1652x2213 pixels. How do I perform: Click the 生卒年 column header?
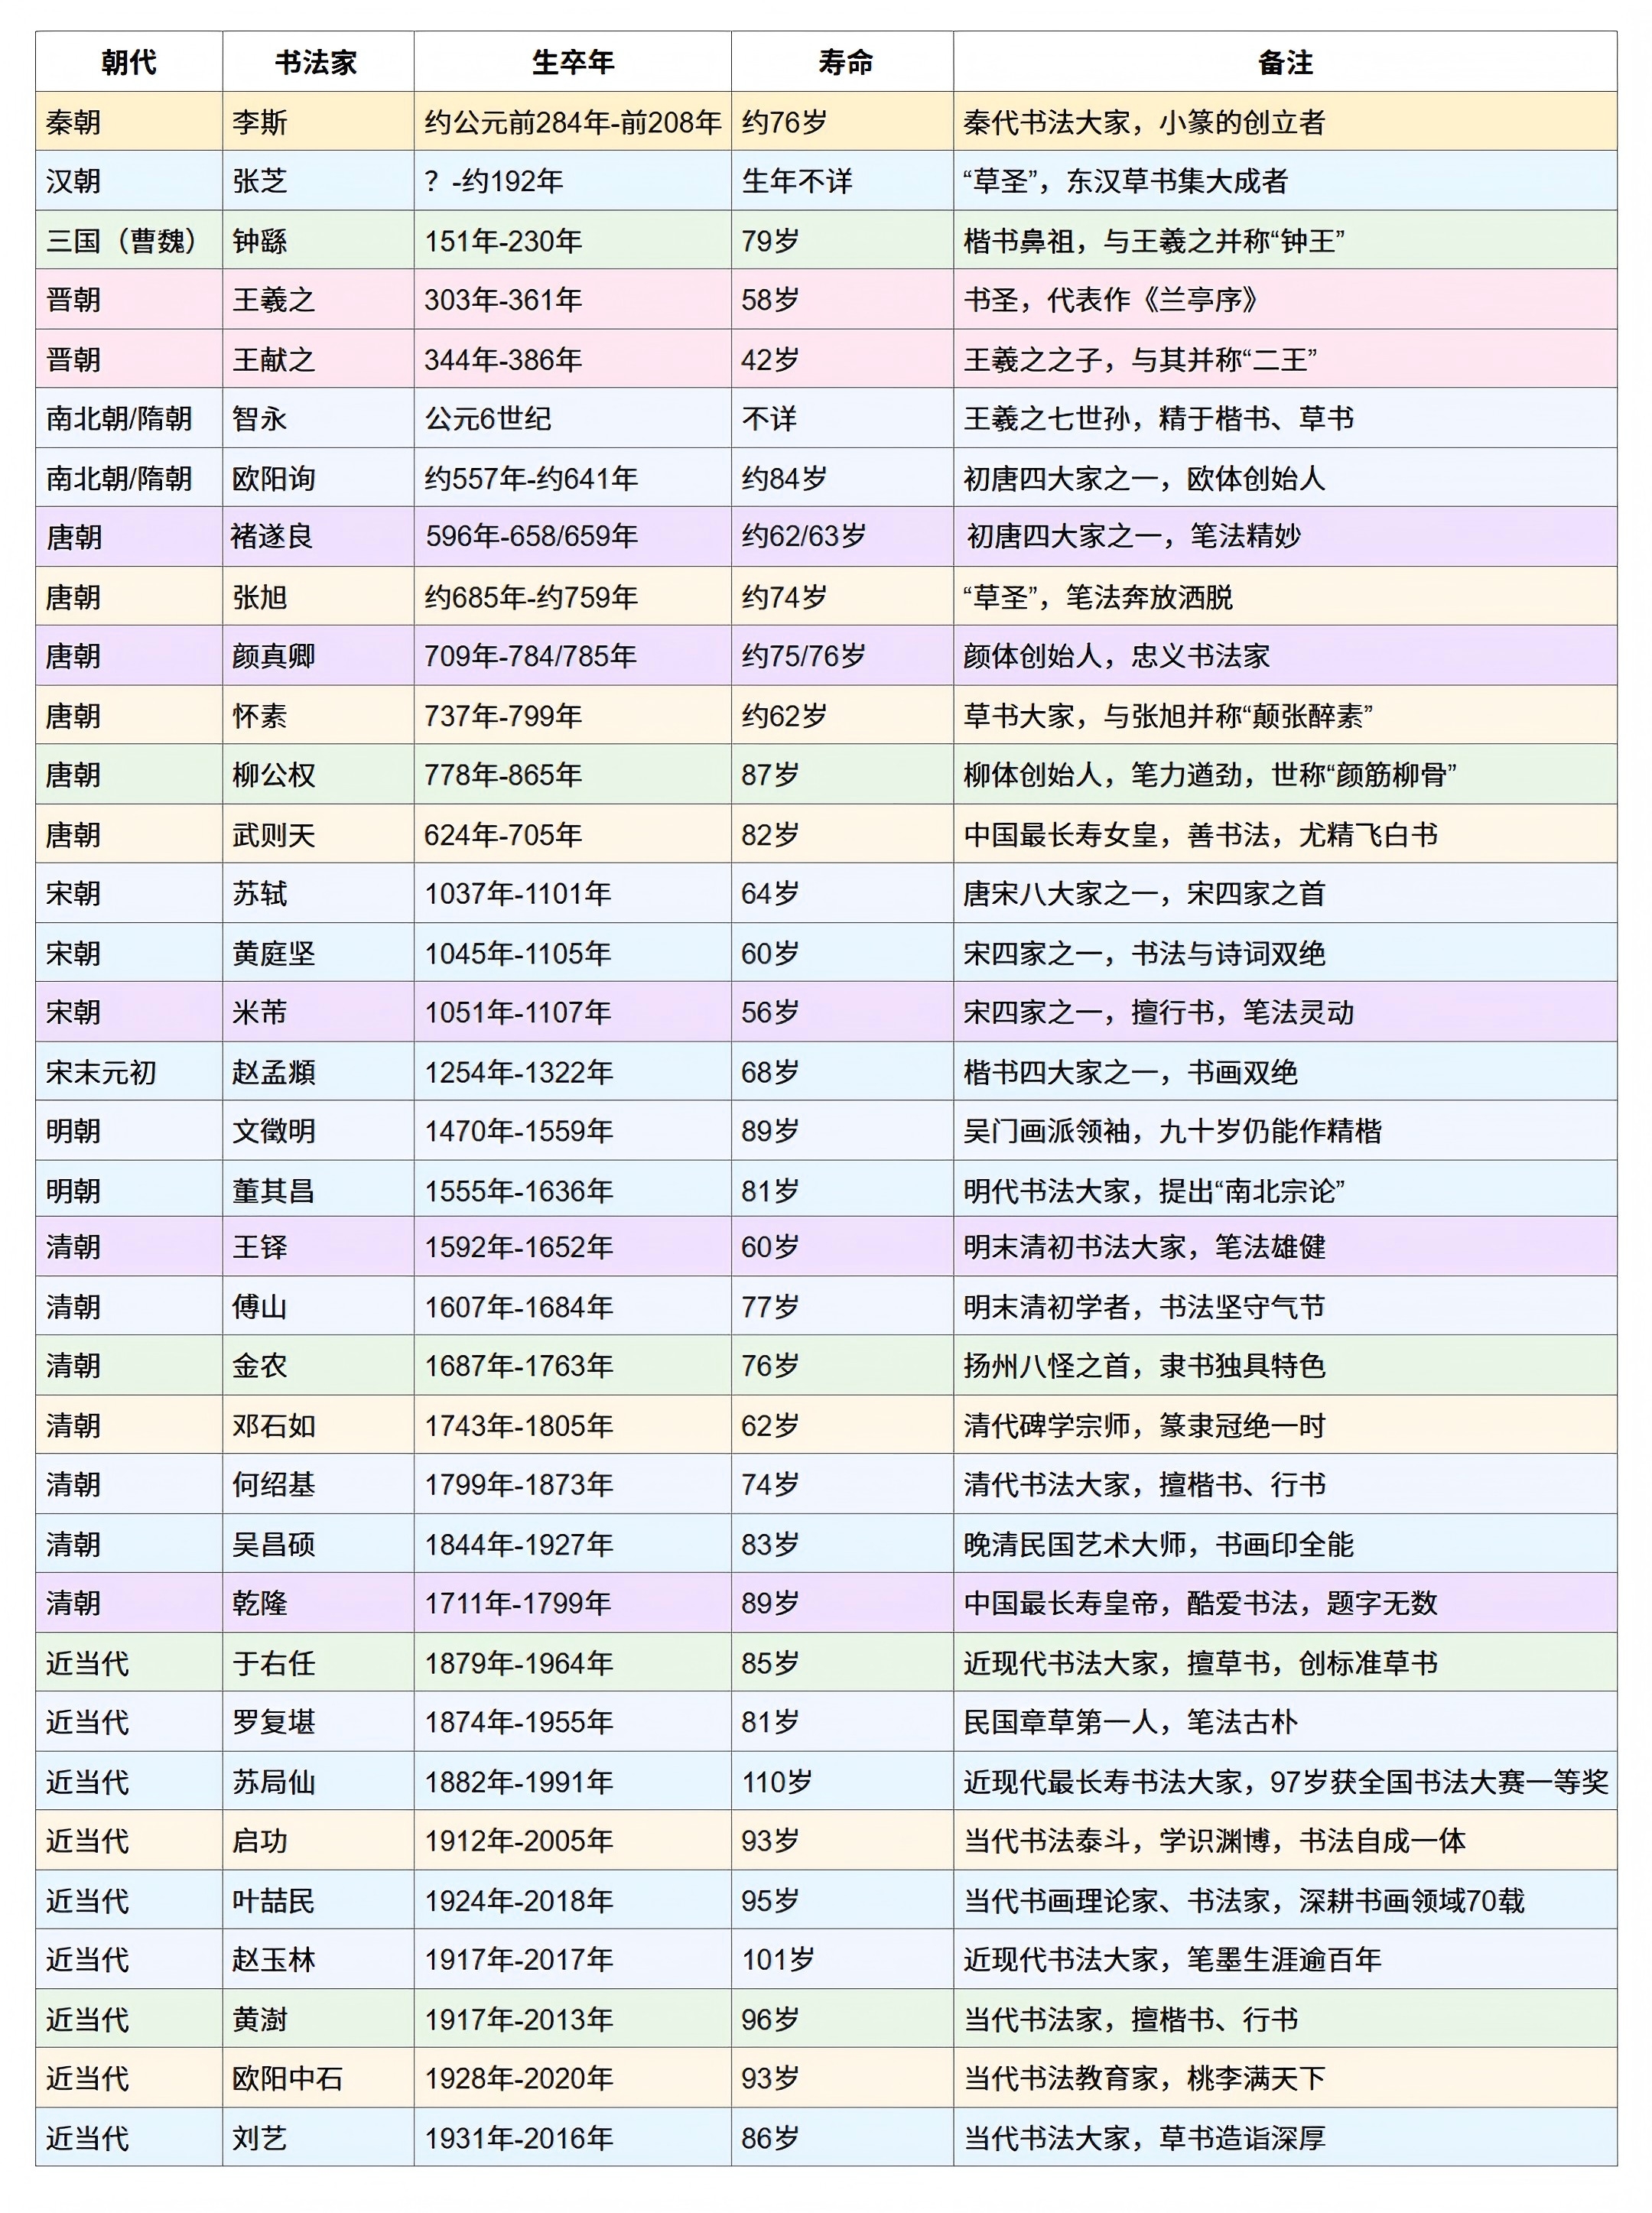(x=572, y=62)
